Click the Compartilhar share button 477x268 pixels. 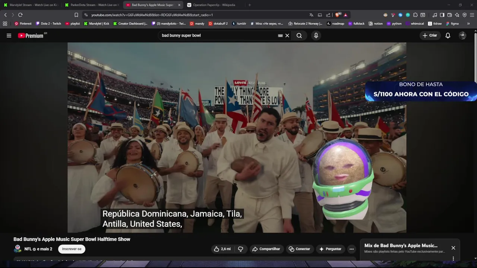click(x=266, y=249)
